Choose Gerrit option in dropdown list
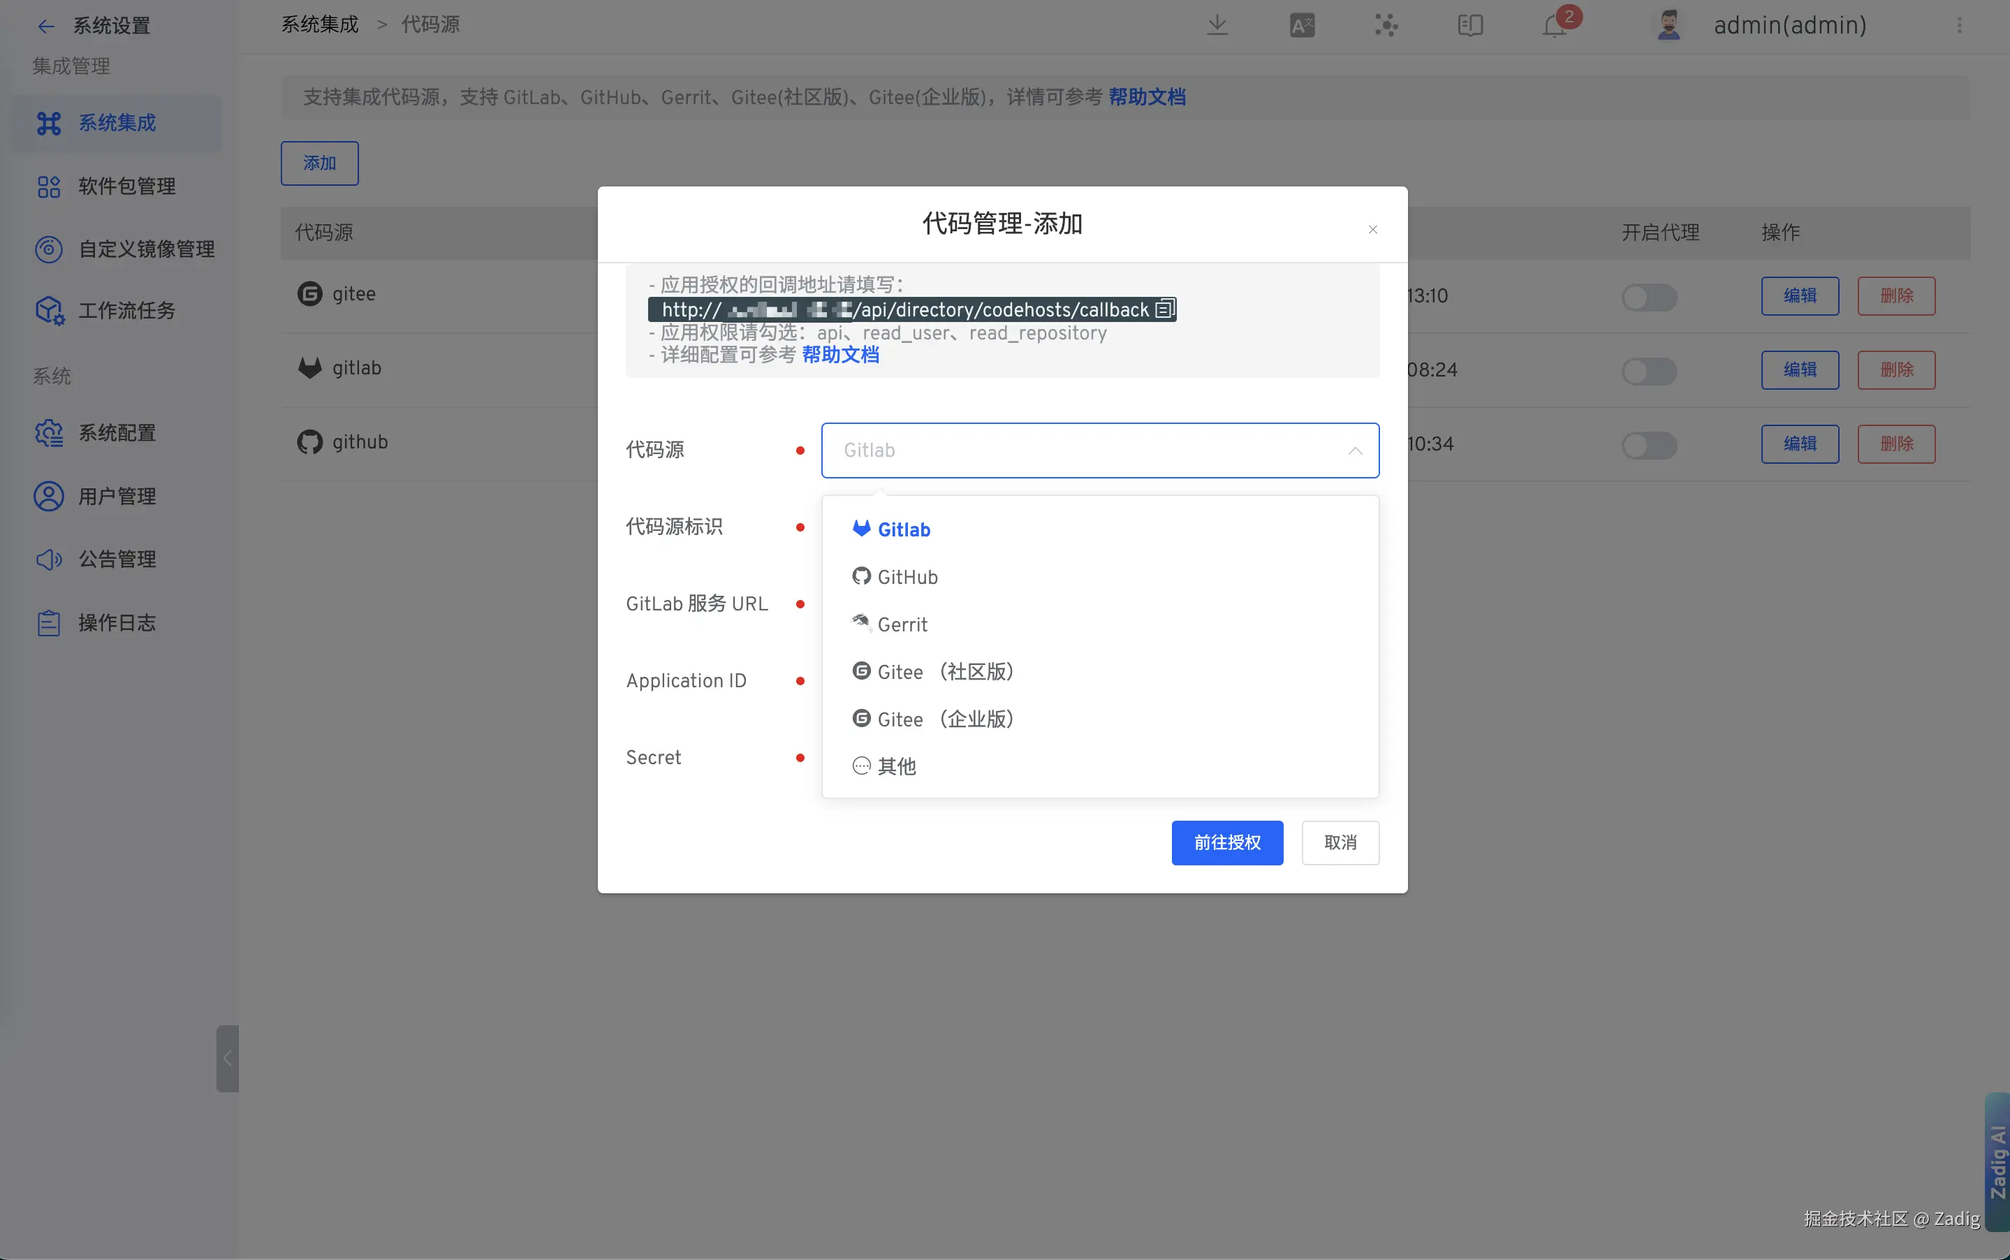 tap(902, 624)
